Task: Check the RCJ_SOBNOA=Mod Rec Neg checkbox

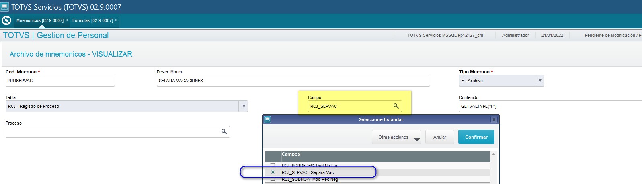Action: coord(273,179)
